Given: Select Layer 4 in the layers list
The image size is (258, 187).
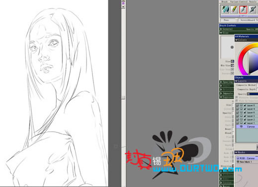Looking at the screenshot, I should pyautogui.click(x=247, y=109).
